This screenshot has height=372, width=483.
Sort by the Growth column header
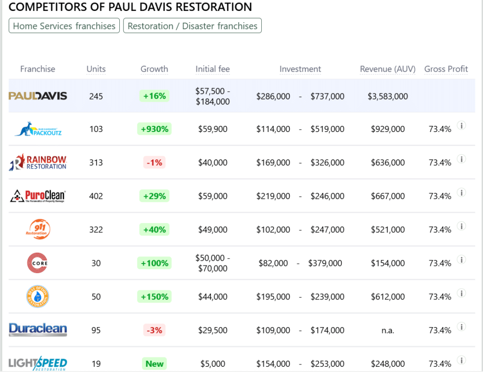(x=154, y=69)
